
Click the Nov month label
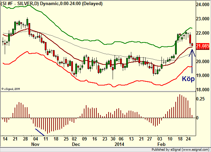pos(35,144)
